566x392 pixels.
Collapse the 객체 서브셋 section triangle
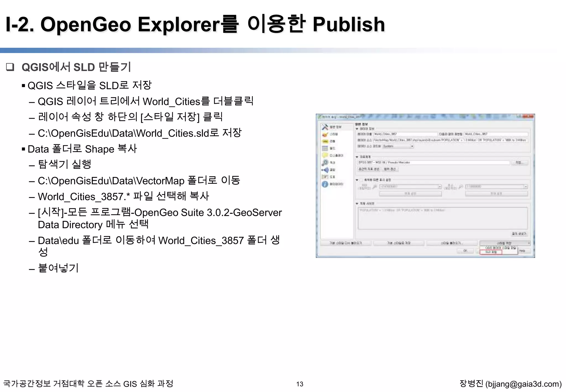pyautogui.click(x=357, y=203)
